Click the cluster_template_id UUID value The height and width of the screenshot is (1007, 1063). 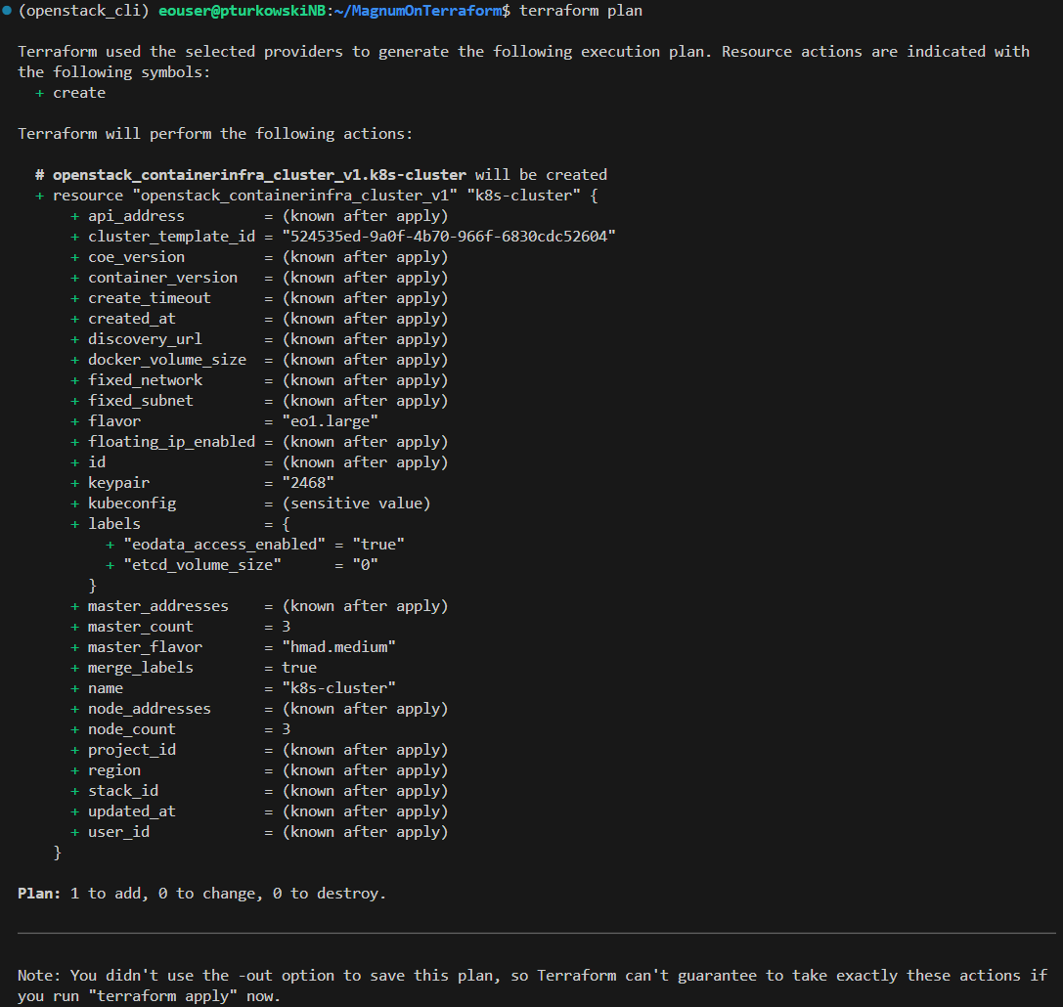[449, 237]
